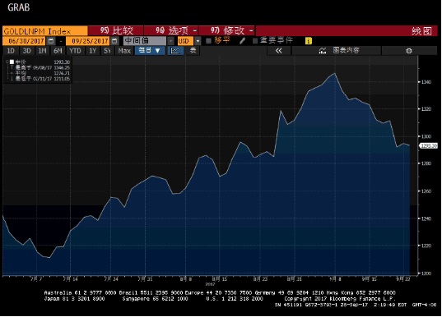
Task: Toggle the mid price legend checkbox
Action: pos(12,62)
